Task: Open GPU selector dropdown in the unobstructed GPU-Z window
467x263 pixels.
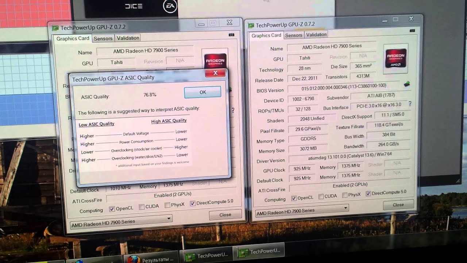Action: point(302,210)
